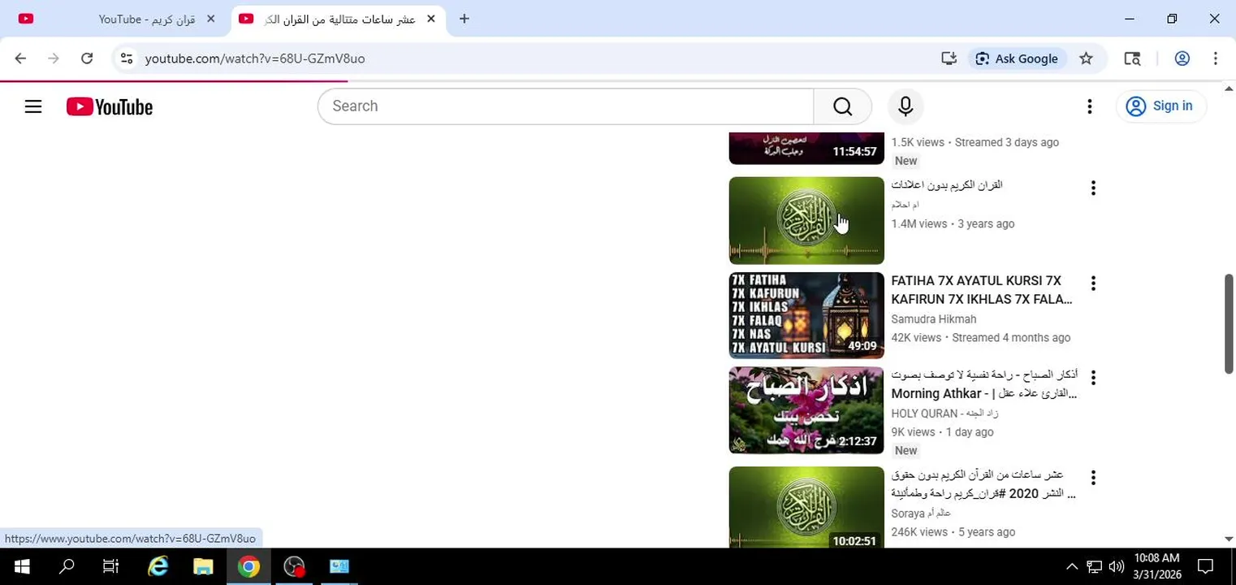
Task: Open the 10:02:51 Quran video thumbnail
Action: tap(806, 507)
